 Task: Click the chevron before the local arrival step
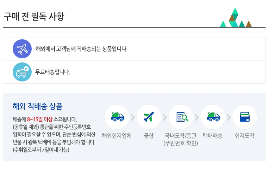(228, 117)
